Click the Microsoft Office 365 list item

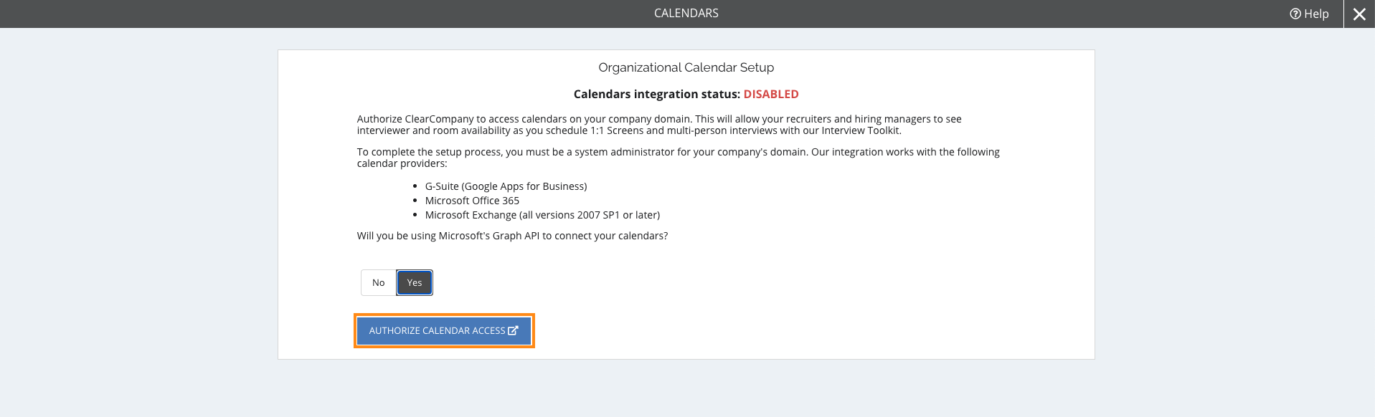(472, 201)
